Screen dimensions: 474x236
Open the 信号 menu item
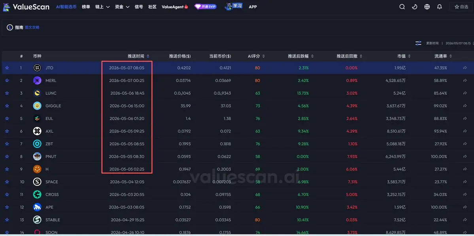click(x=139, y=7)
